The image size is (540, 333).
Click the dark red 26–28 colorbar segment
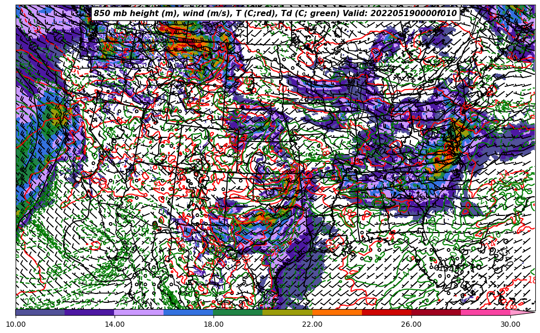436,312
